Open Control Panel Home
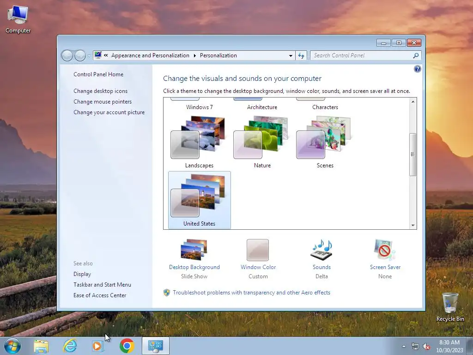 point(98,74)
